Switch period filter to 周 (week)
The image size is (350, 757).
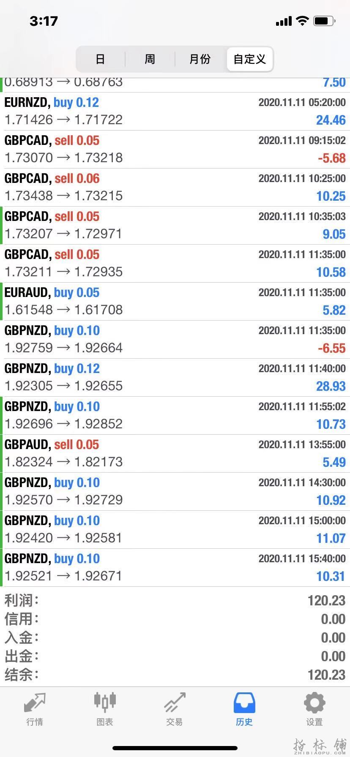[150, 59]
